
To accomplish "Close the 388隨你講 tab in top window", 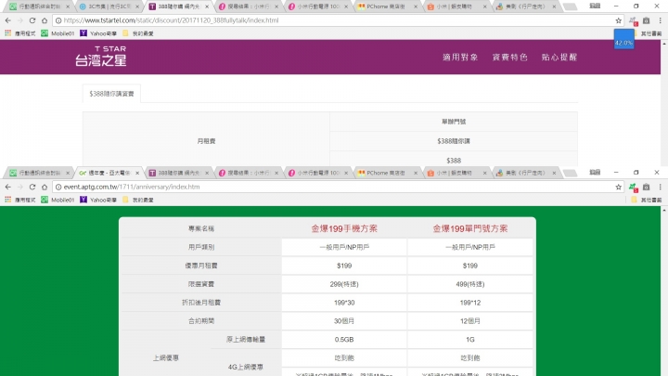I will [x=207, y=6].
